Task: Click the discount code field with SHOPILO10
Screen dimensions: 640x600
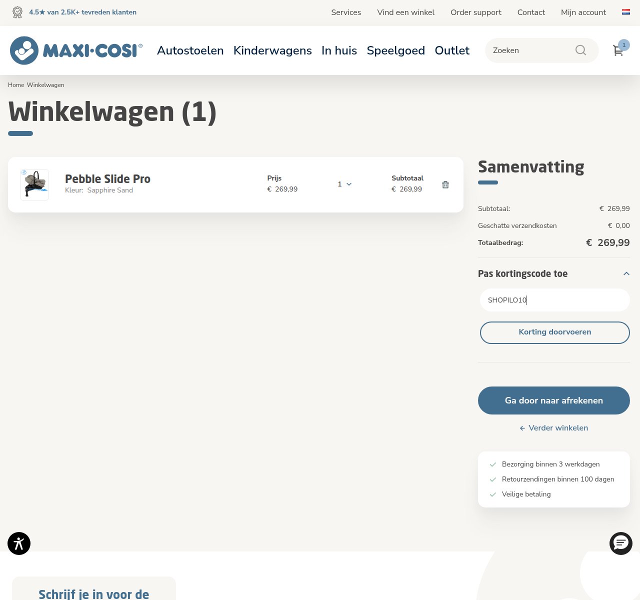Action: (x=555, y=300)
